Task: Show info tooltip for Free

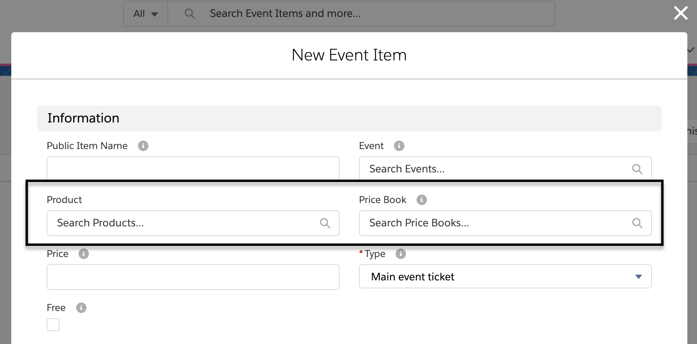Action: 81,308
